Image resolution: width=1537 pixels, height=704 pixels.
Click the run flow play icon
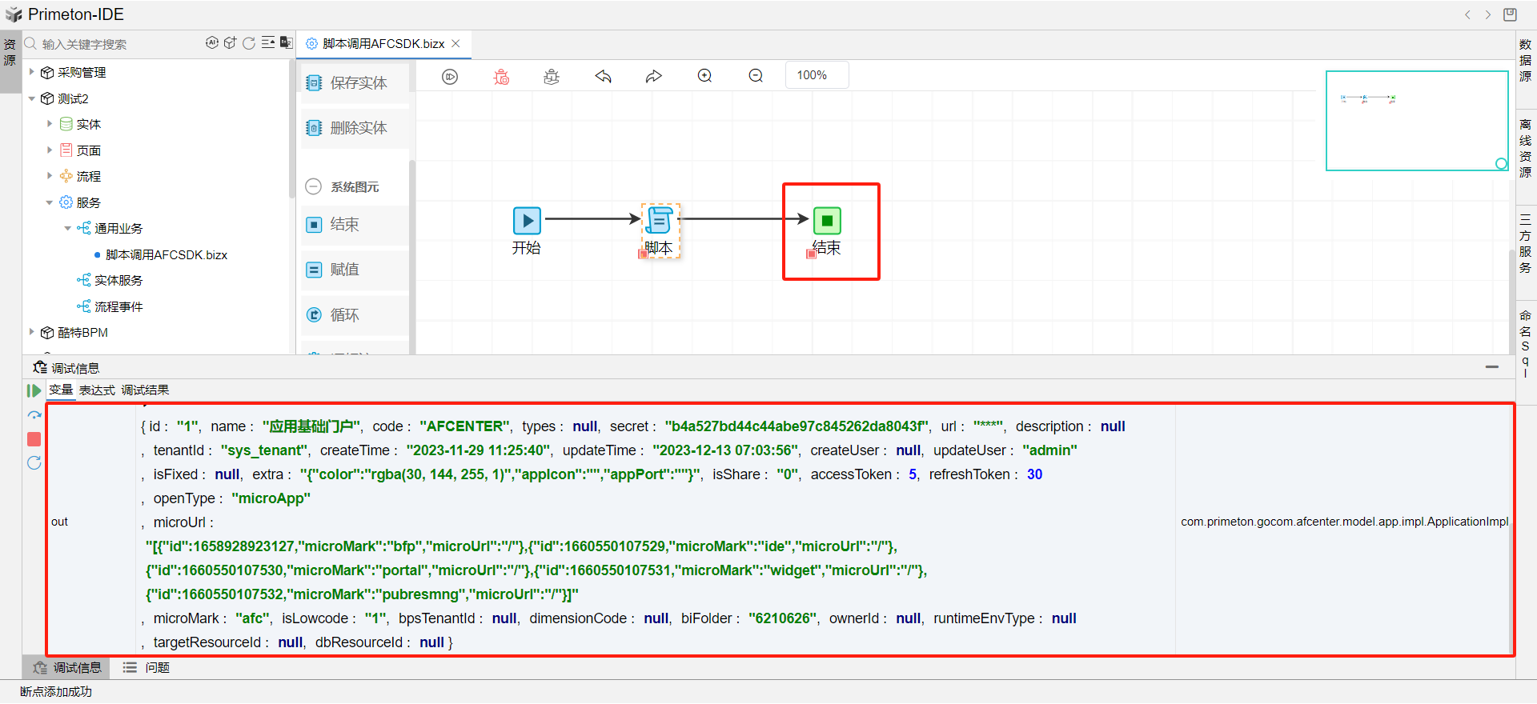tap(450, 77)
